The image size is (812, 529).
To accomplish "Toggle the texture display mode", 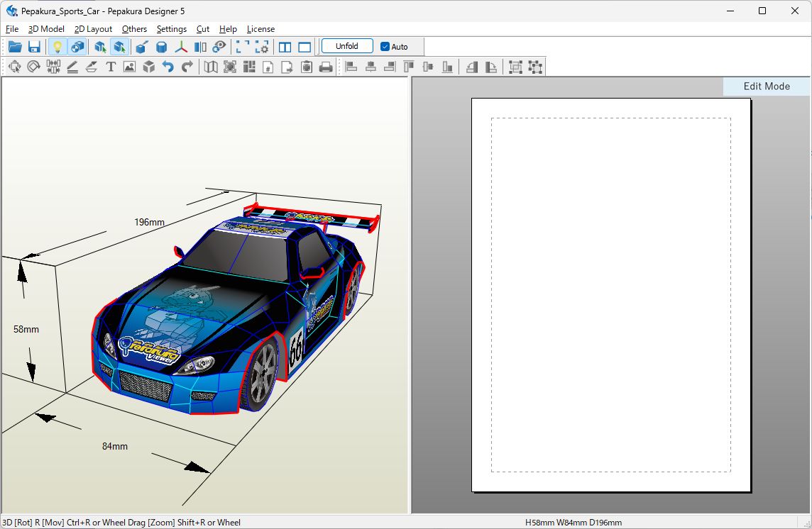I will (x=77, y=46).
